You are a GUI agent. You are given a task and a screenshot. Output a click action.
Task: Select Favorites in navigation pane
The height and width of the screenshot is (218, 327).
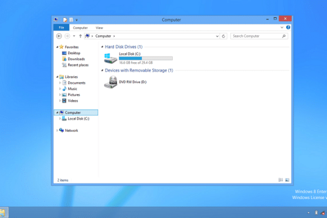(x=72, y=47)
